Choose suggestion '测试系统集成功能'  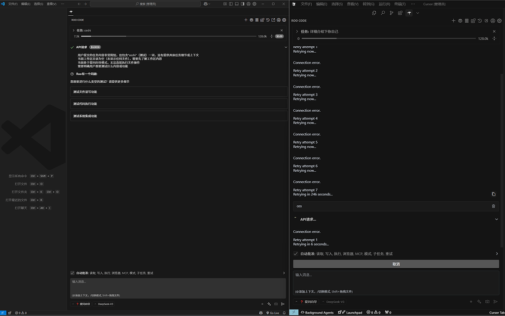[179, 116]
